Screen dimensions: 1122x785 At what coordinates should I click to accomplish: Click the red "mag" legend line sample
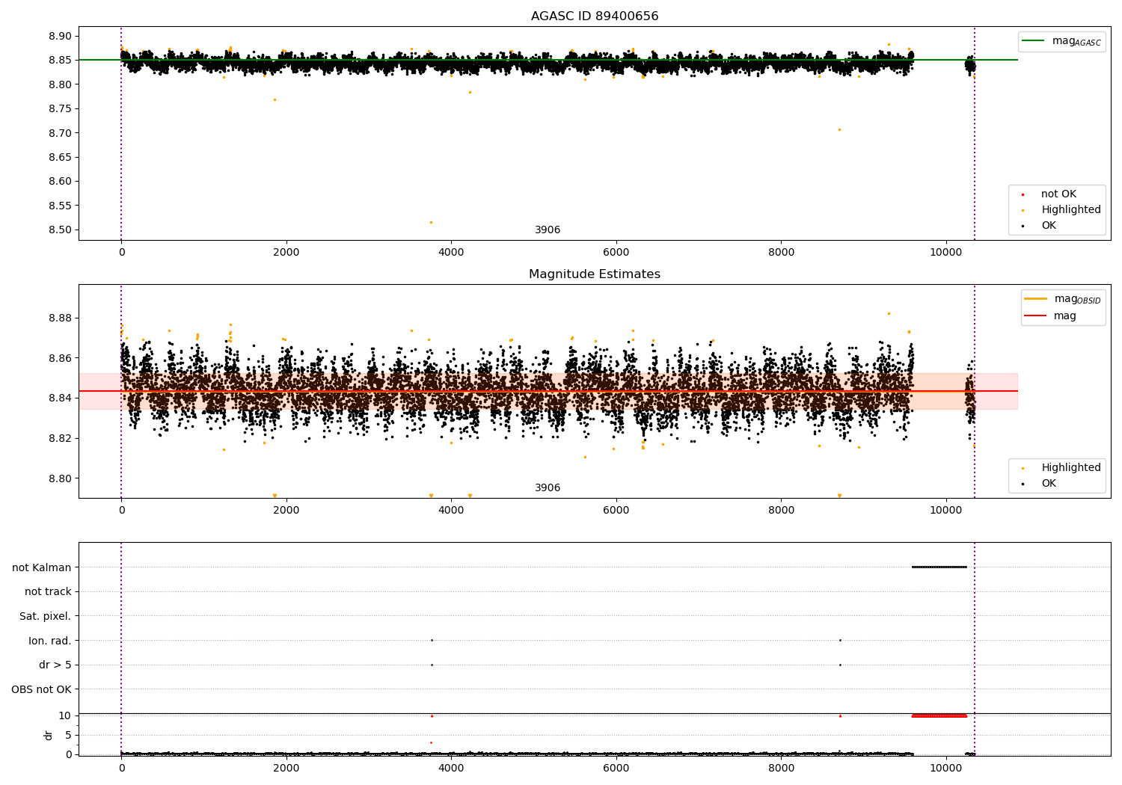tap(1035, 316)
